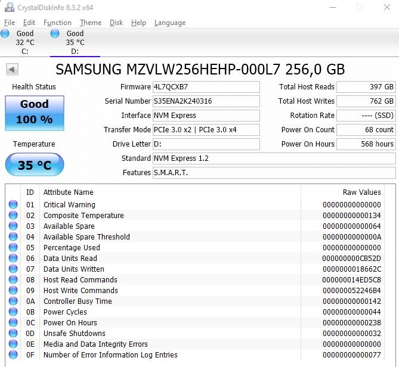The image size is (399, 367).
Task: Click the blue status orb for drive D:
Action: pyautogui.click(x=55, y=33)
